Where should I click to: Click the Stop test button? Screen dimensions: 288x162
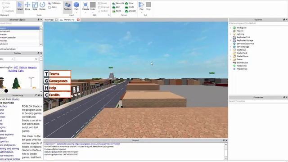point(148,6)
